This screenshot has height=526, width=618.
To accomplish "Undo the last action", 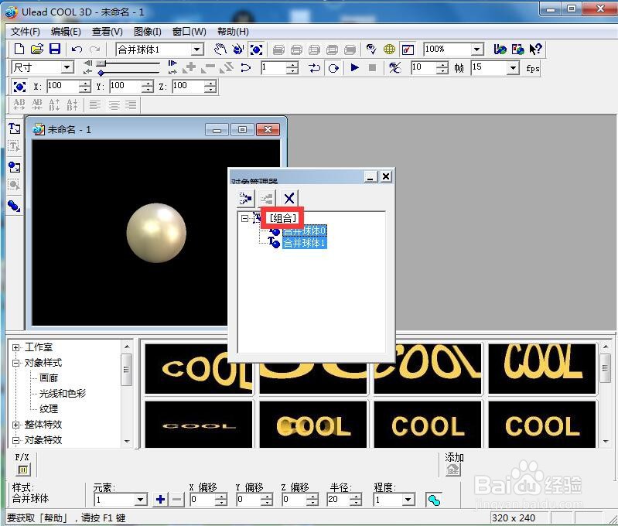I will pos(77,50).
